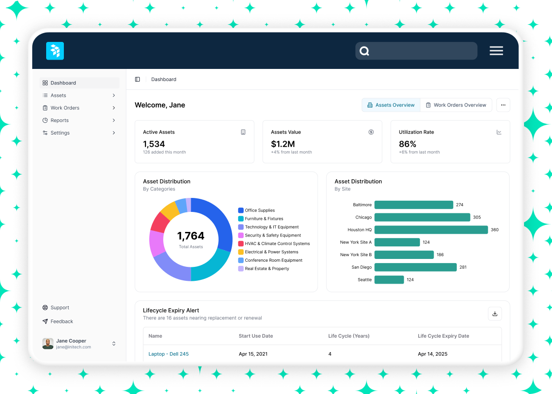Screen dimensions: 552x394
Task: Expand the Assets sidebar section
Action: (113, 95)
